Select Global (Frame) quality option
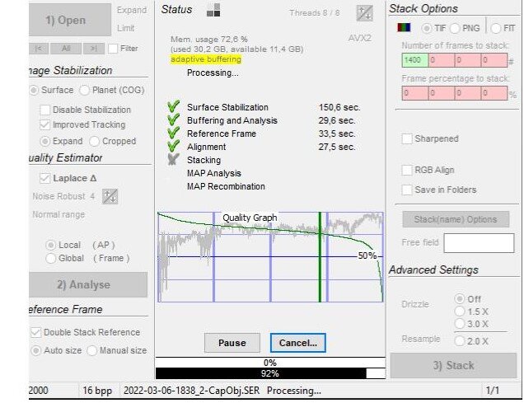 [50, 258]
